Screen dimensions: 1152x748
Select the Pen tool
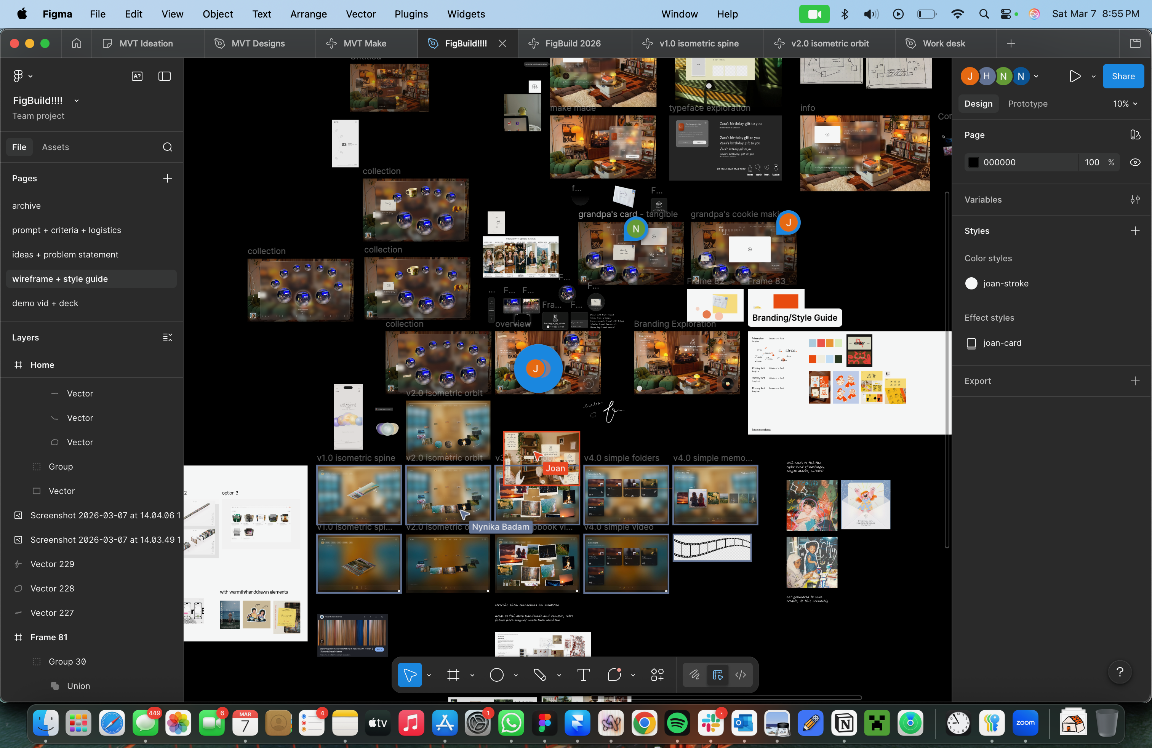tap(540, 675)
